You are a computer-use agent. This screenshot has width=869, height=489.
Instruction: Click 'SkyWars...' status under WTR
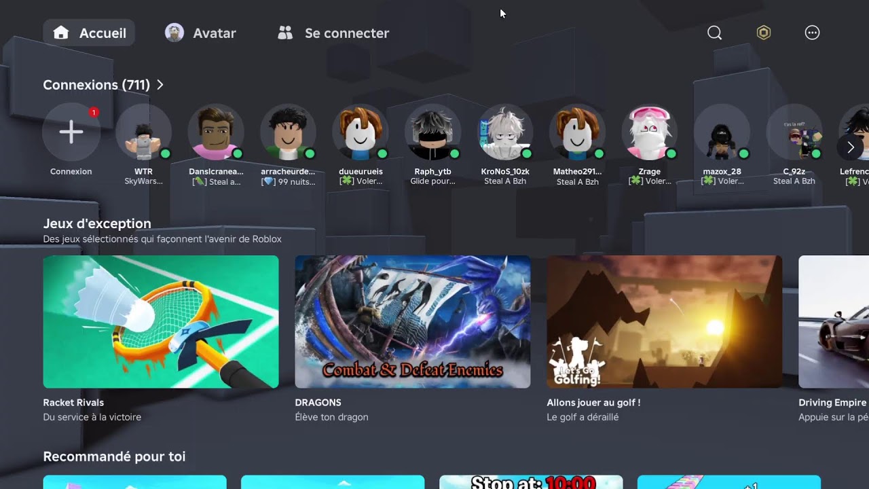[143, 181]
